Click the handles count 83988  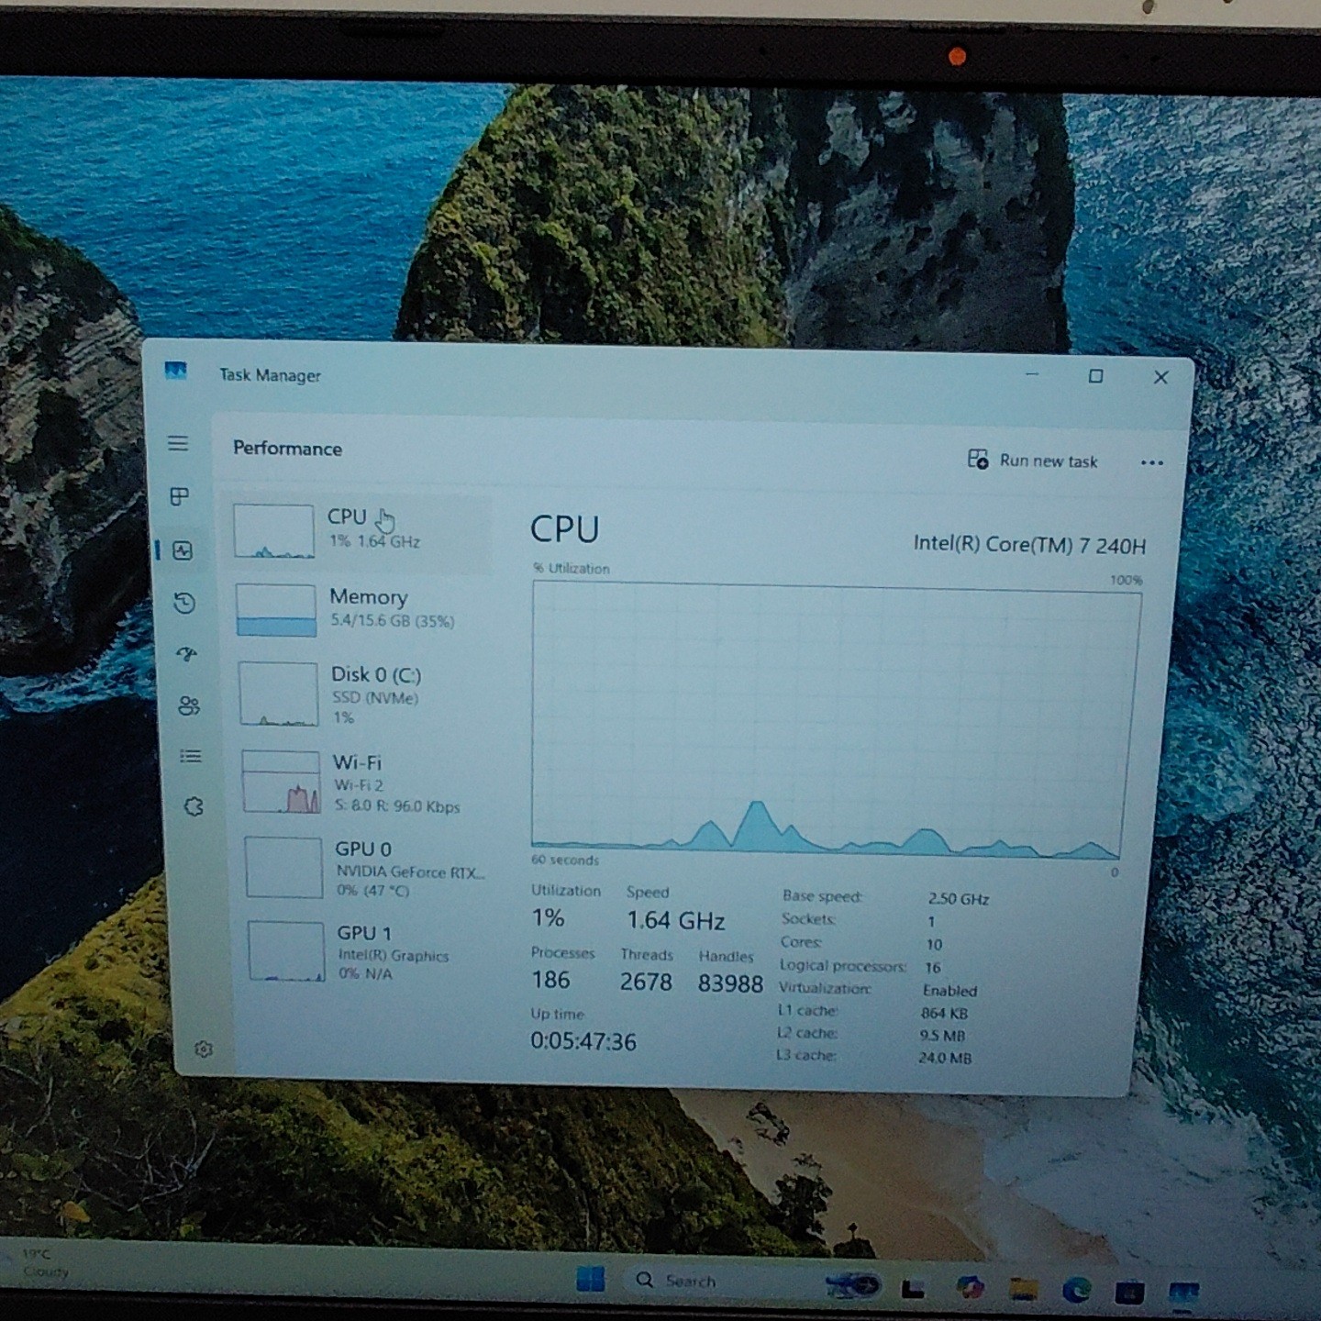[730, 983]
